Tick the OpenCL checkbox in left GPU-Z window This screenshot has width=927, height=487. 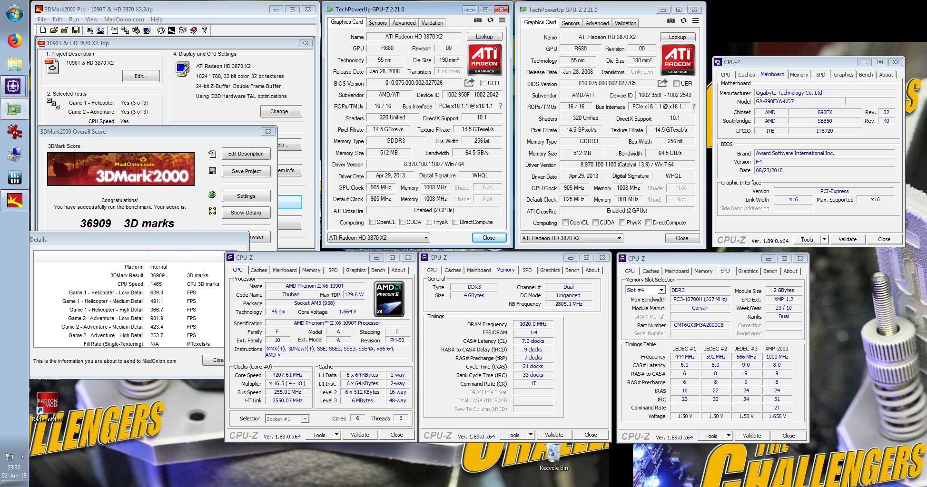coord(373,222)
